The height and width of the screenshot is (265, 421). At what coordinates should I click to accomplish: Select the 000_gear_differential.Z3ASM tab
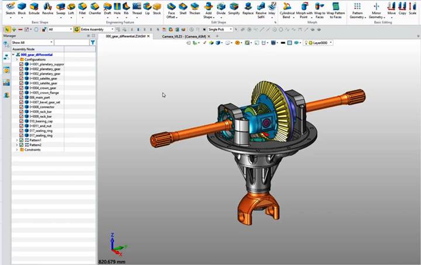[126, 36]
